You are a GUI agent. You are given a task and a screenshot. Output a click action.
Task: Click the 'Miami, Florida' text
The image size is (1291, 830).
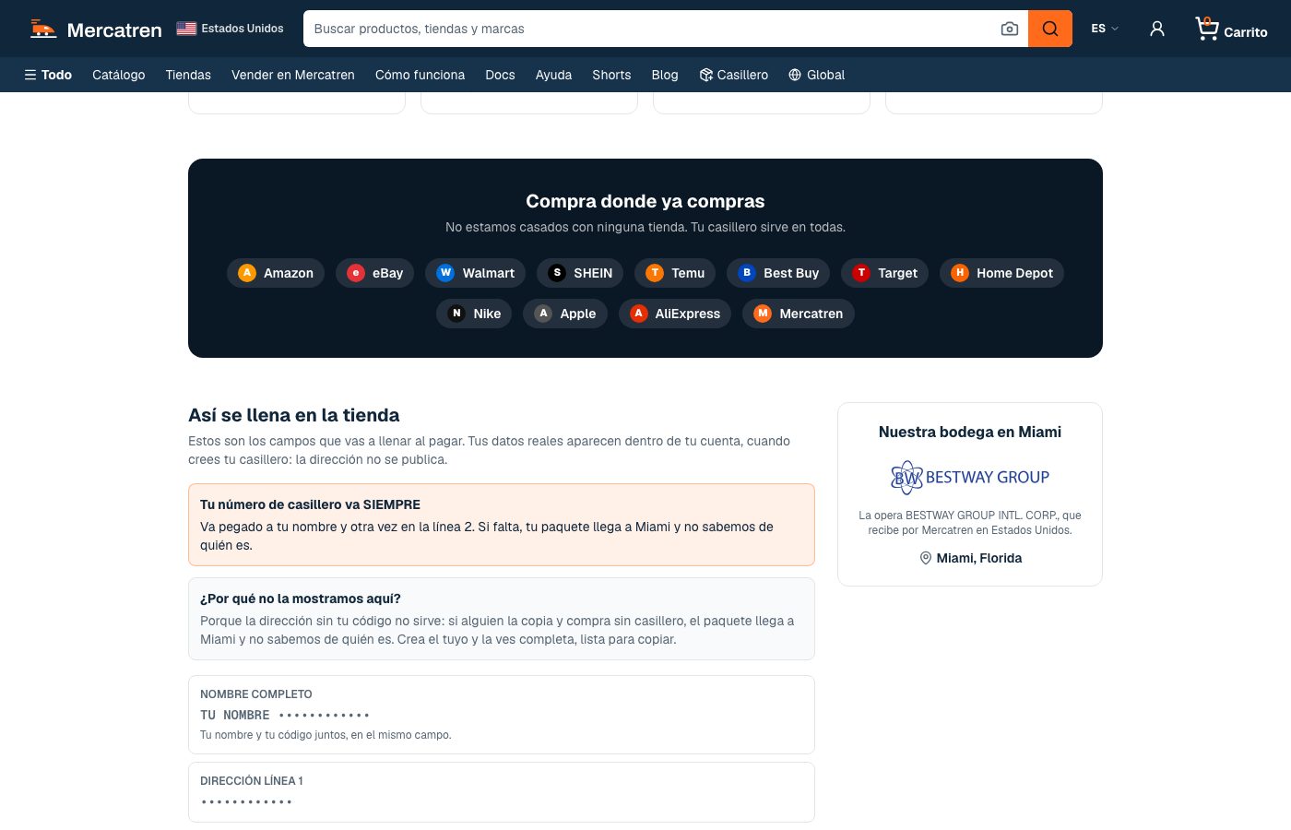point(979,558)
